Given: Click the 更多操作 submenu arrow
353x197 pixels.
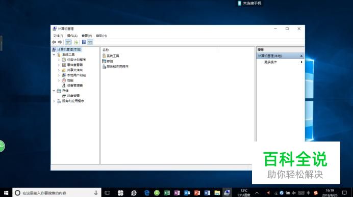Looking at the screenshot, I should 301,62.
